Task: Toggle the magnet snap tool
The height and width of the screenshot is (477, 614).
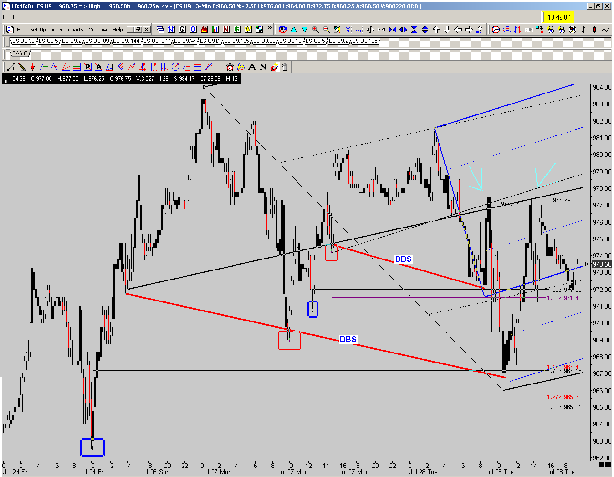Action: click(x=274, y=67)
